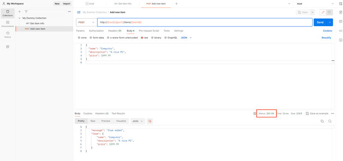Click the New button
343x161 pixels.
coord(57,4)
